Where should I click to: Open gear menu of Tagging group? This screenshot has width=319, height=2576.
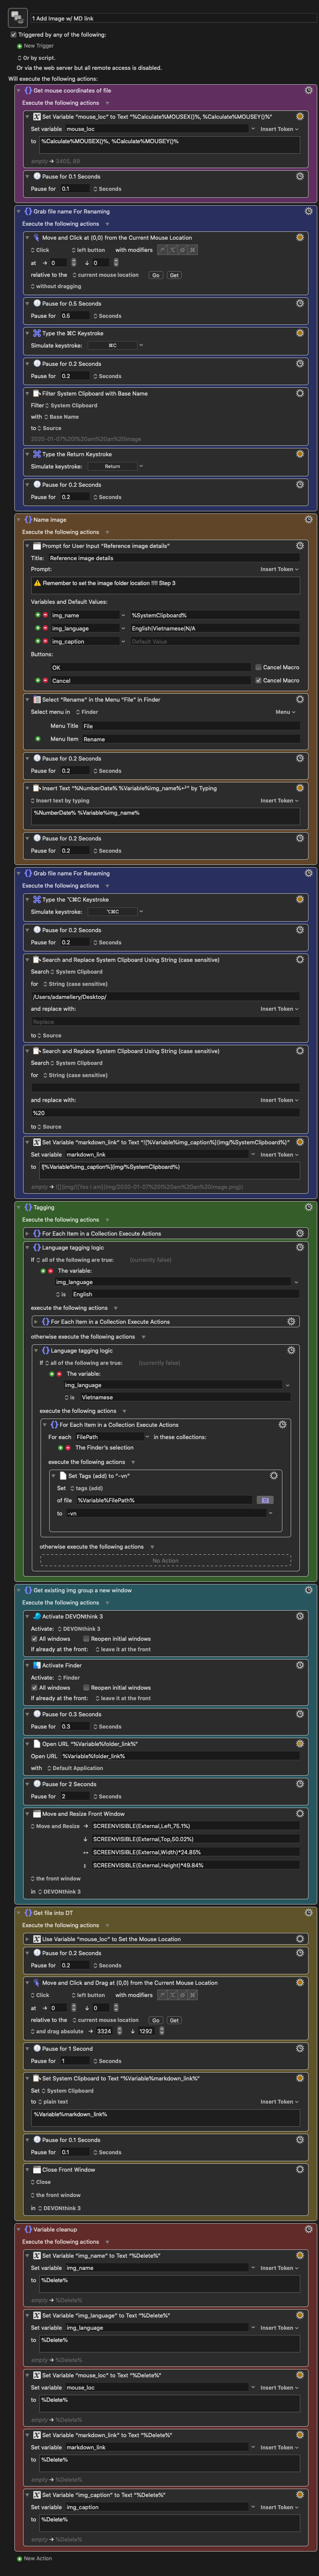click(308, 1207)
